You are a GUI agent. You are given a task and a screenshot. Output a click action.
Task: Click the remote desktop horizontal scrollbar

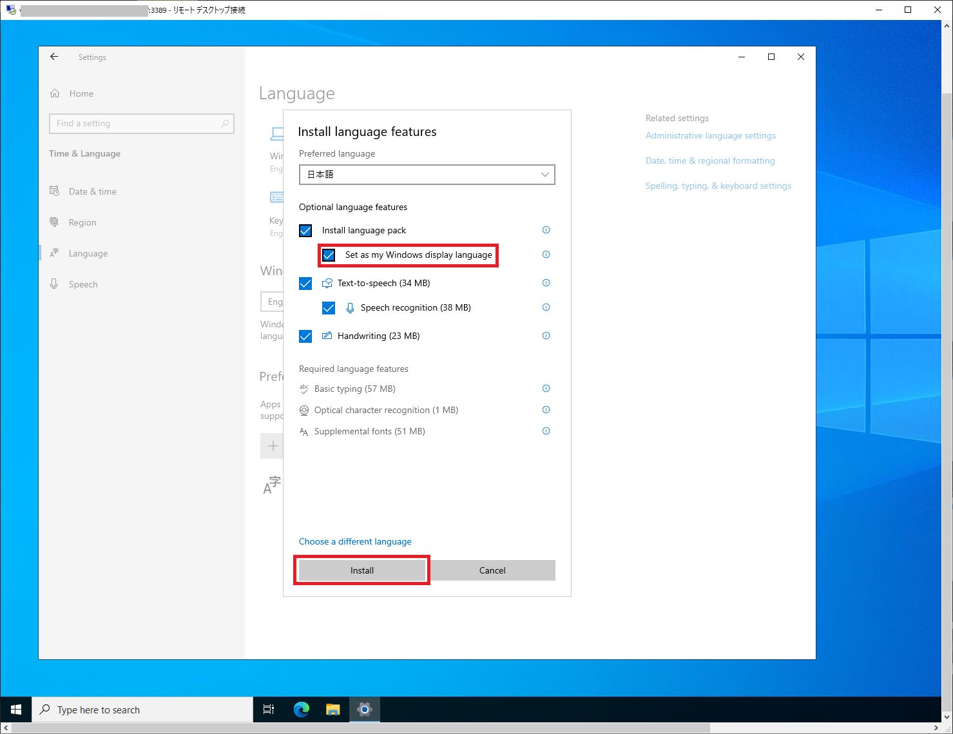point(361,728)
